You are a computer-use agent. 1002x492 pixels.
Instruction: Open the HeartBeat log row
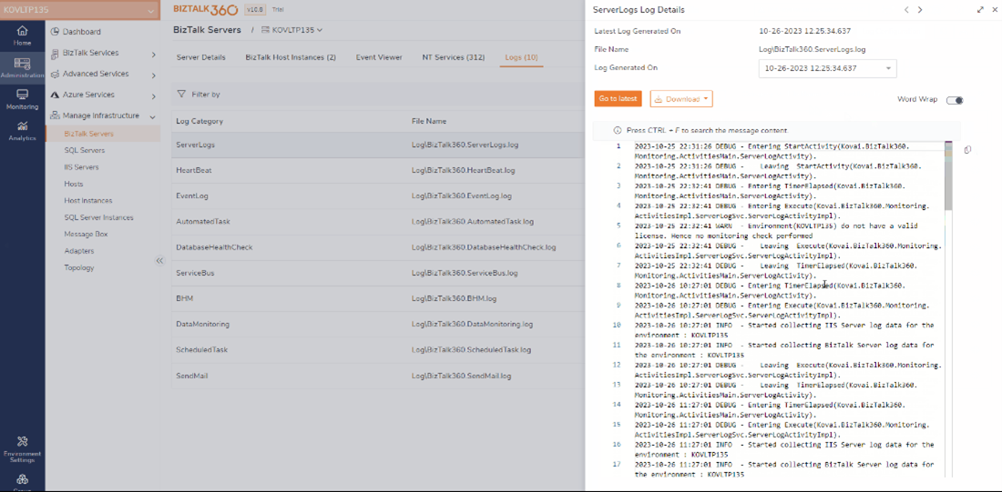[x=378, y=170]
